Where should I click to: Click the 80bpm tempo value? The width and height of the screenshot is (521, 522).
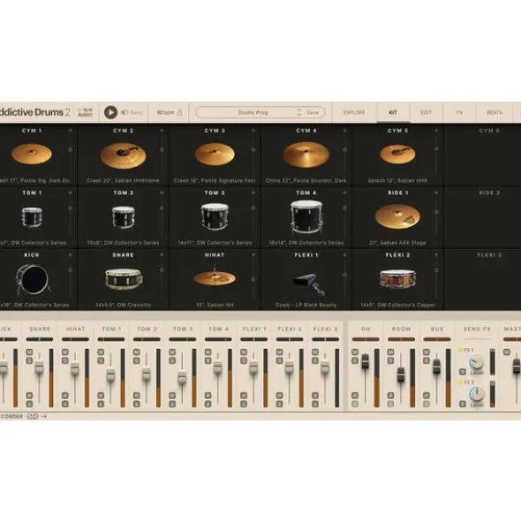[x=166, y=112]
